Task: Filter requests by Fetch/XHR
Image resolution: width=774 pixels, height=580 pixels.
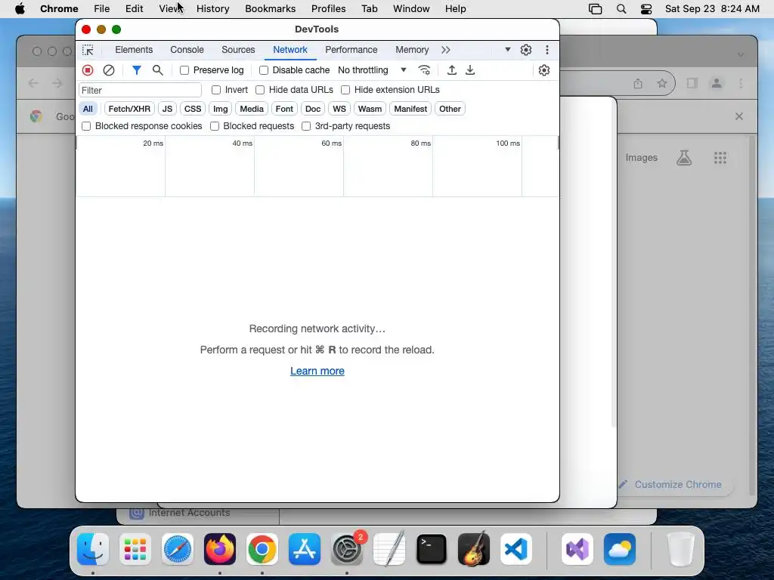Action: pos(129,109)
